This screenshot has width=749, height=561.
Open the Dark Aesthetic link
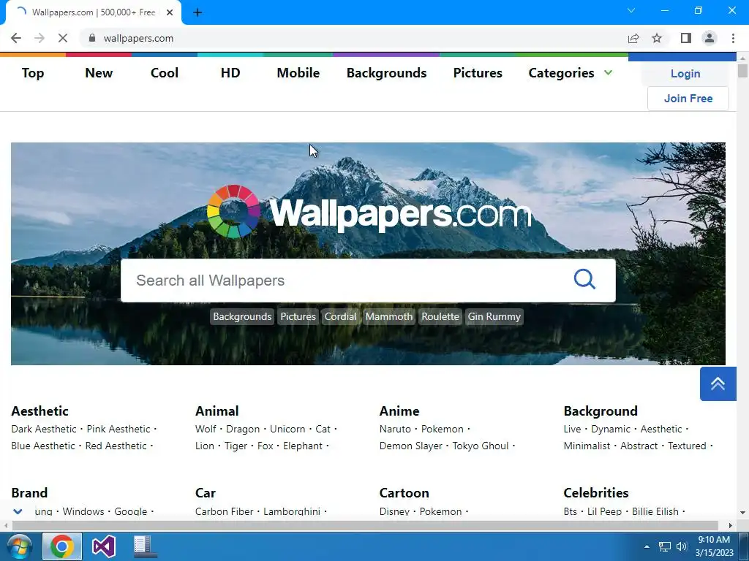click(x=44, y=429)
